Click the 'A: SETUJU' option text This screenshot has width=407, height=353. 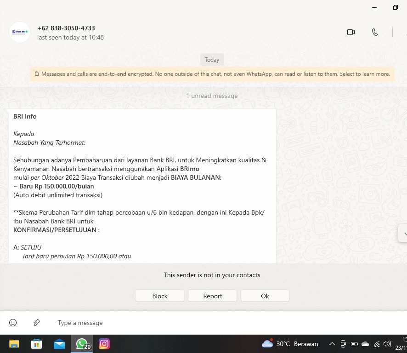point(27,247)
